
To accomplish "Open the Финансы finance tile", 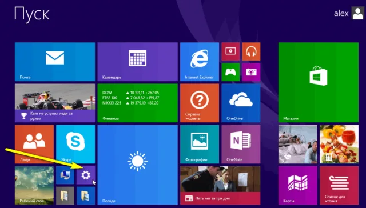I will 137,103.
